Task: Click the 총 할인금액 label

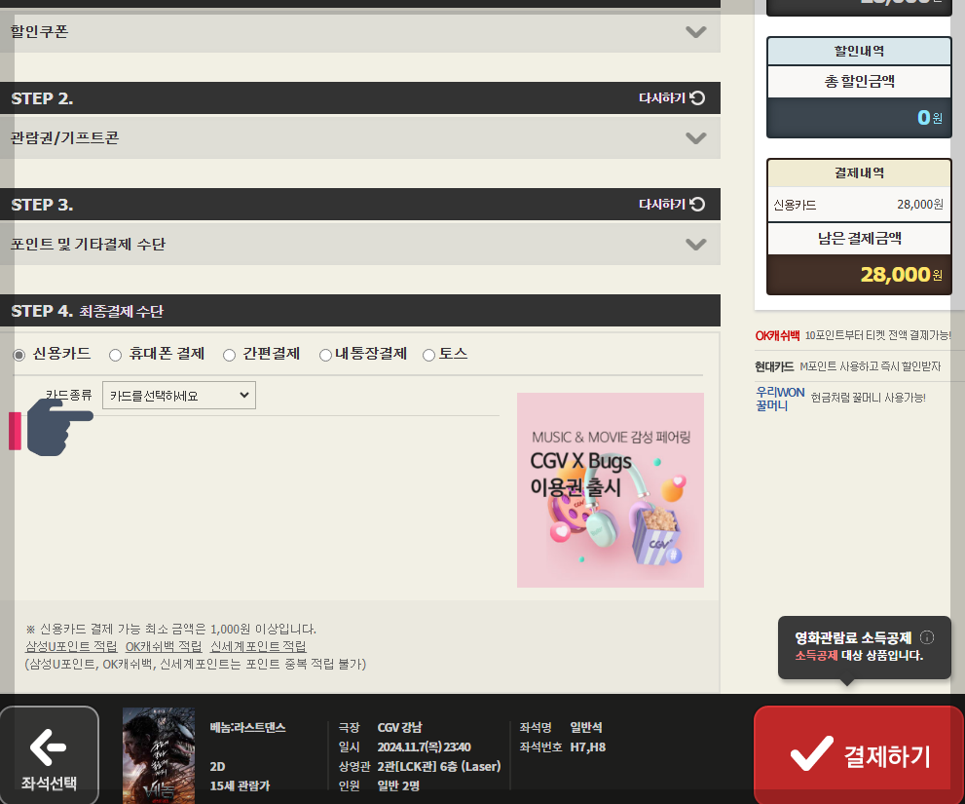Action: tap(859, 81)
